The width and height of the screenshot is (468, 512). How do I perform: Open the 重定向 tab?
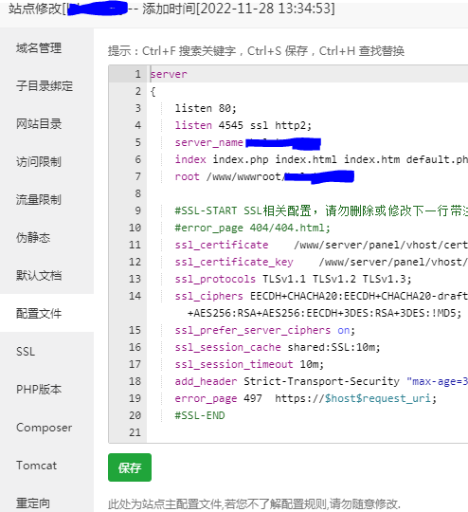tap(33, 503)
